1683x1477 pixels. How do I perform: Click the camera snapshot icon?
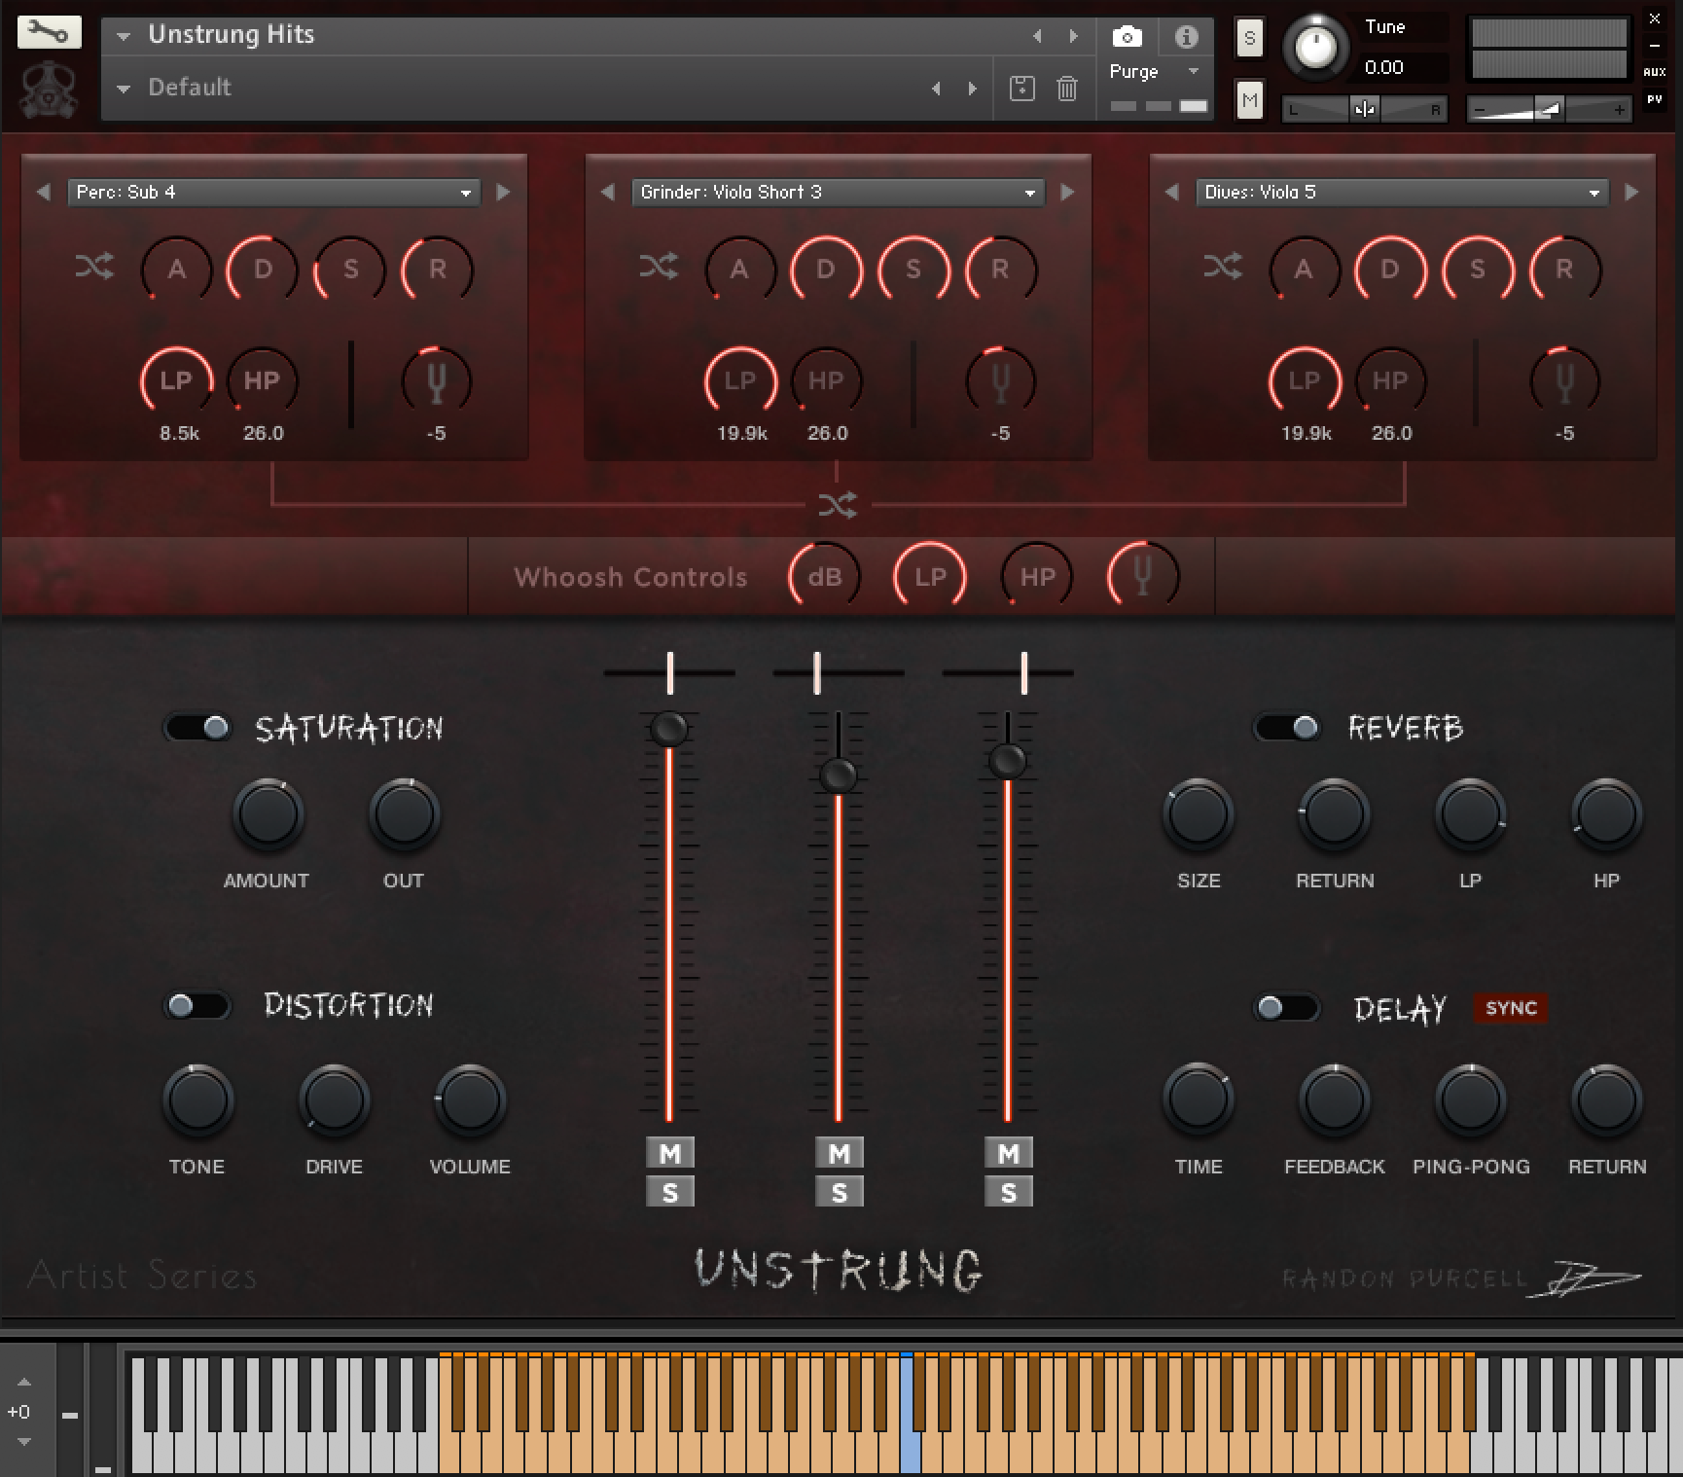(x=1127, y=37)
